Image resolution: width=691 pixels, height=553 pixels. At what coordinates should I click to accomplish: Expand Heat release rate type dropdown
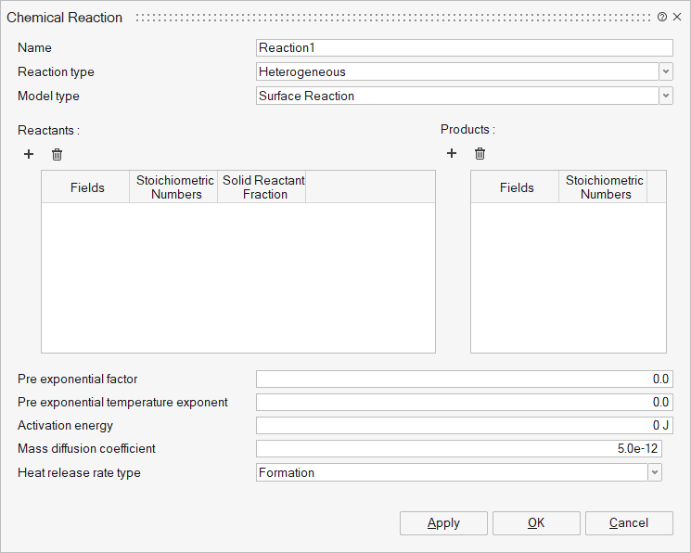click(x=655, y=472)
